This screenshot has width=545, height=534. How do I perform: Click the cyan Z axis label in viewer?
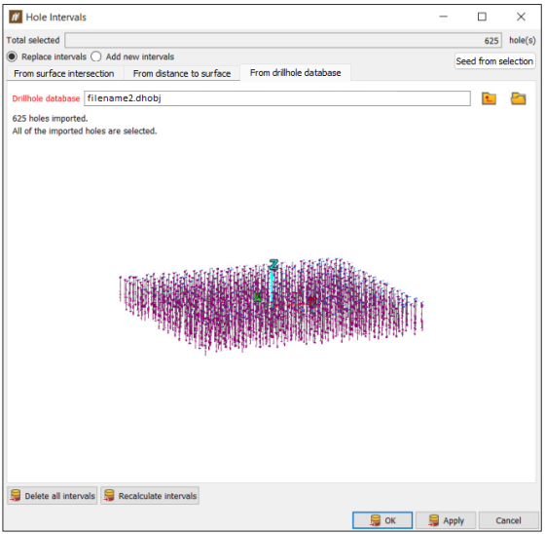point(273,264)
